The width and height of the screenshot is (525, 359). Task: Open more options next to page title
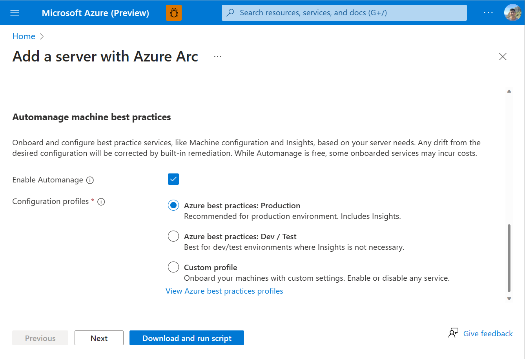[217, 57]
